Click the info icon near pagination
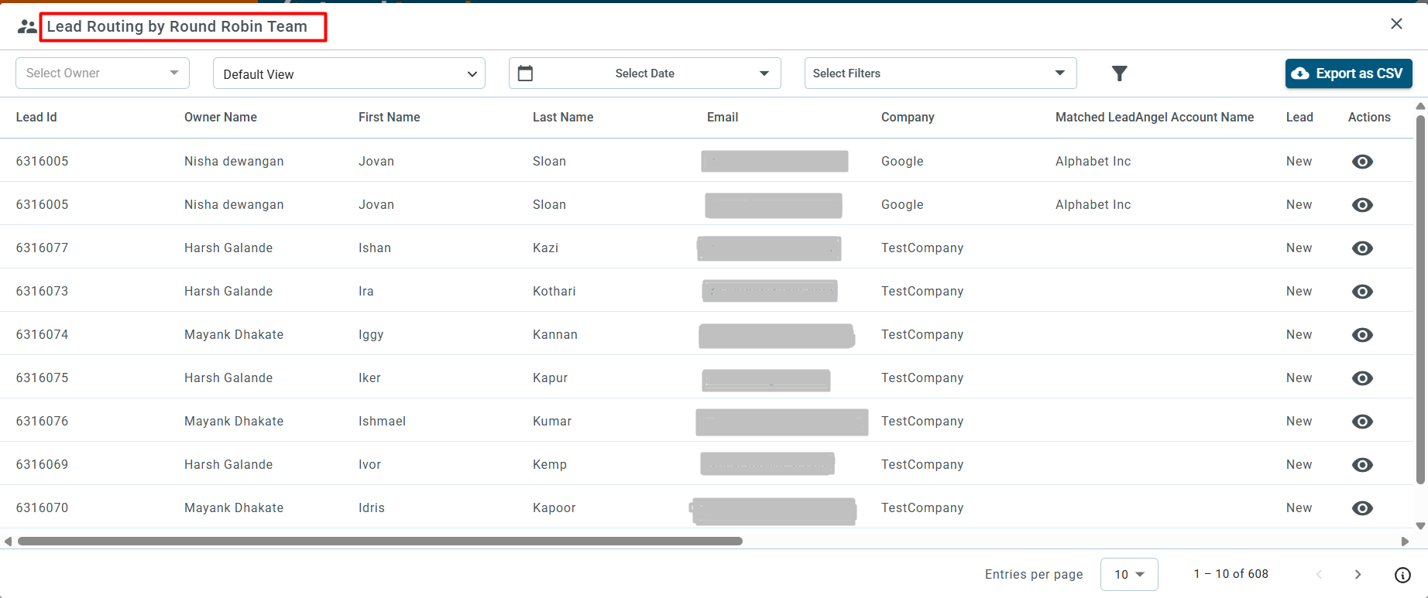The height and width of the screenshot is (598, 1428). coord(1402,575)
